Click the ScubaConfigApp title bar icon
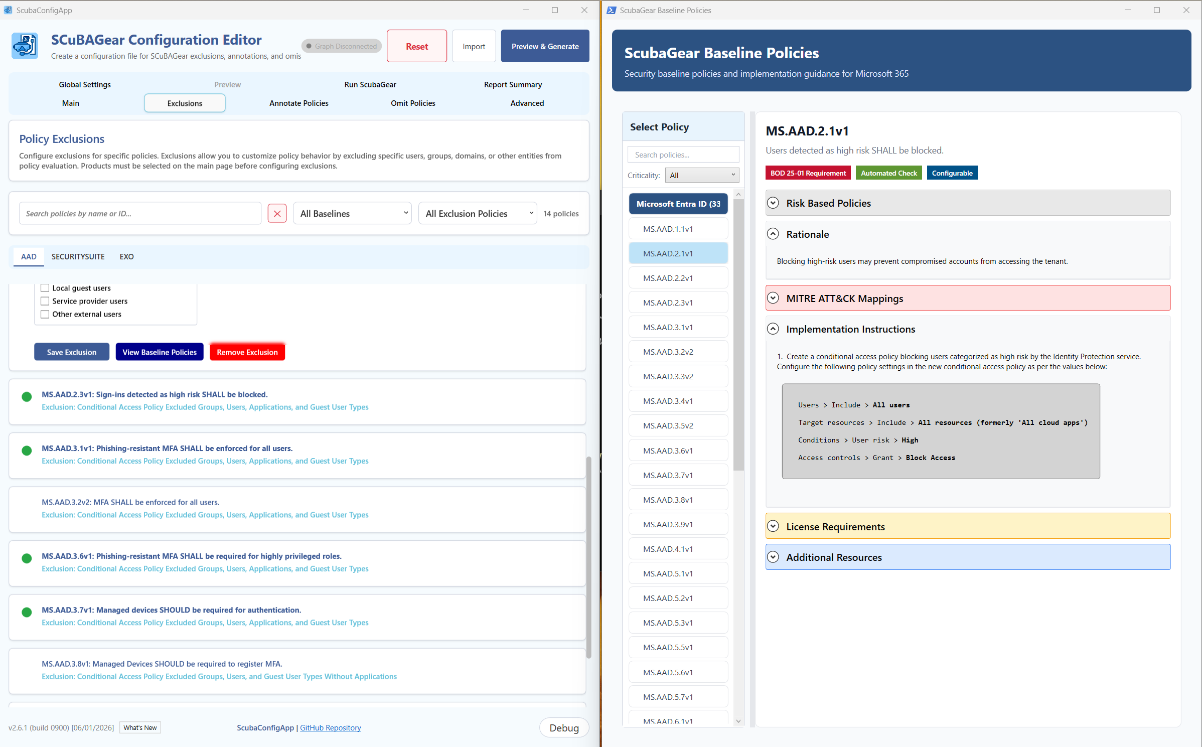The image size is (1202, 747). [x=8, y=10]
